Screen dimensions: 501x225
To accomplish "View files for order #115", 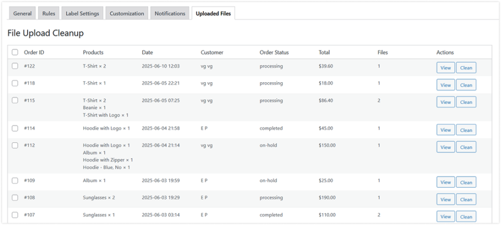I will pyautogui.click(x=445, y=102).
